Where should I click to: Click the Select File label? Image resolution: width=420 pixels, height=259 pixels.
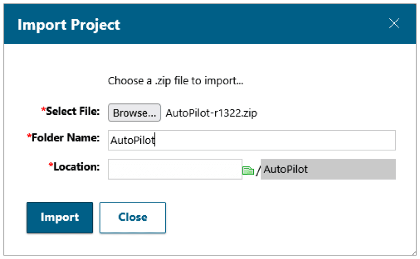73,111
